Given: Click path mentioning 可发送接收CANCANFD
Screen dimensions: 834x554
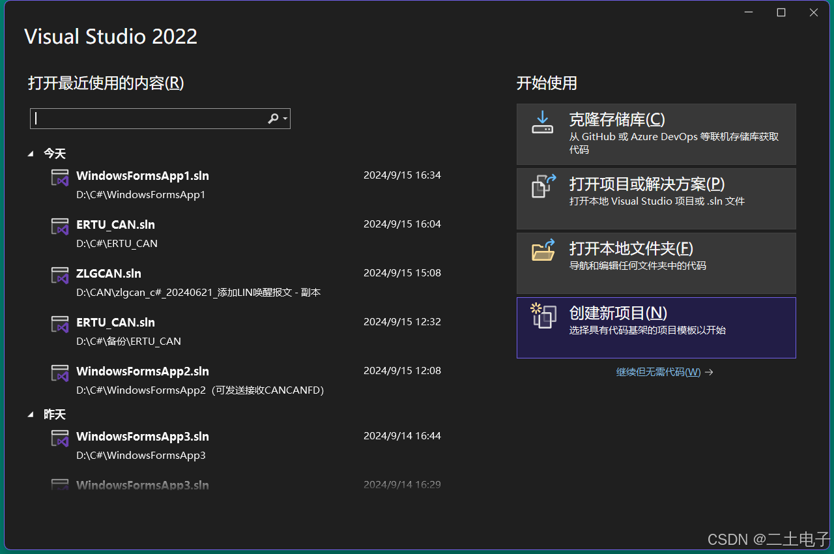Looking at the screenshot, I should point(200,390).
